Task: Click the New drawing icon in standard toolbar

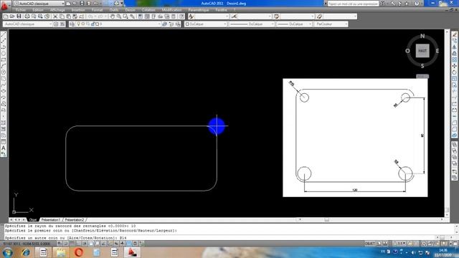Action: [x=6, y=16]
